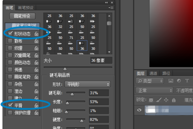Open the 正常 blend mode dropdown
The image size is (193, 129).
(x=154, y=90)
